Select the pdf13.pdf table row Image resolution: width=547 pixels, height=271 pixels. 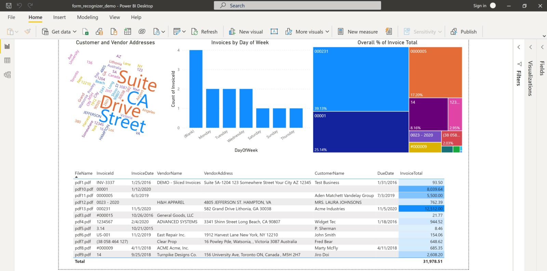coord(259,209)
